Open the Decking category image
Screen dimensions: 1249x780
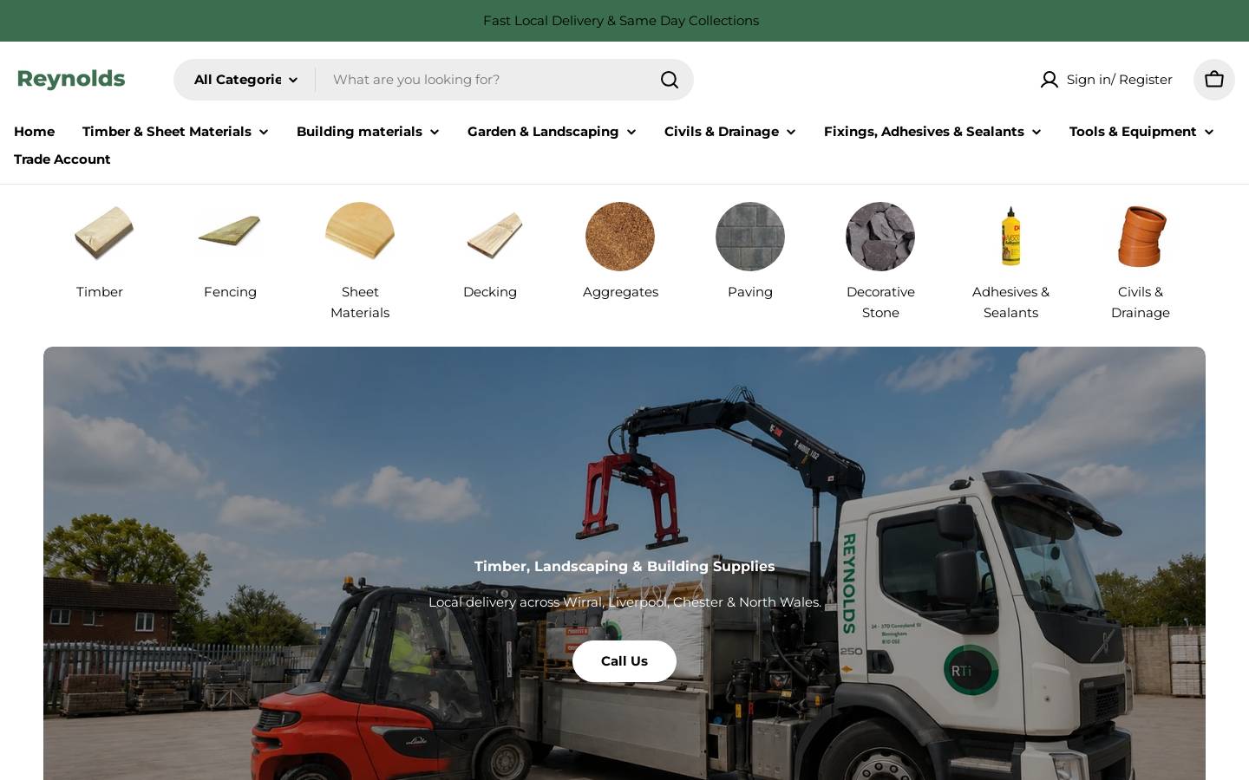pos(490,237)
